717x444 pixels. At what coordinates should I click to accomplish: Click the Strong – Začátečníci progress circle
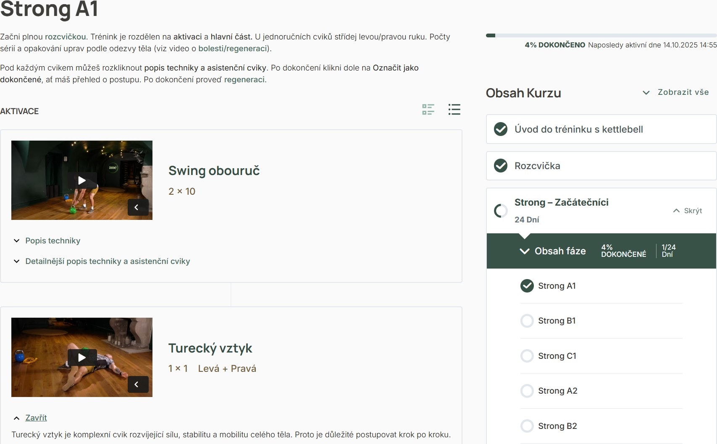501,211
